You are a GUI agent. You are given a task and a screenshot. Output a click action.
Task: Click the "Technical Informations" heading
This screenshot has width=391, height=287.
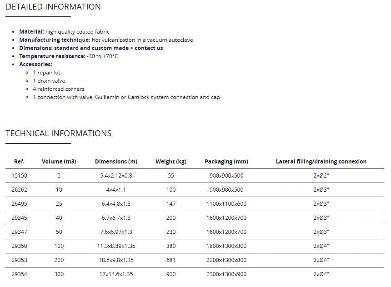coord(59,134)
